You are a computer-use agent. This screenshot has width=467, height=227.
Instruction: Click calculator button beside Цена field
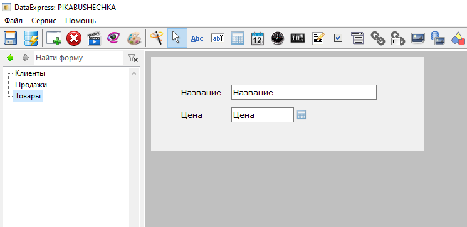(302, 115)
